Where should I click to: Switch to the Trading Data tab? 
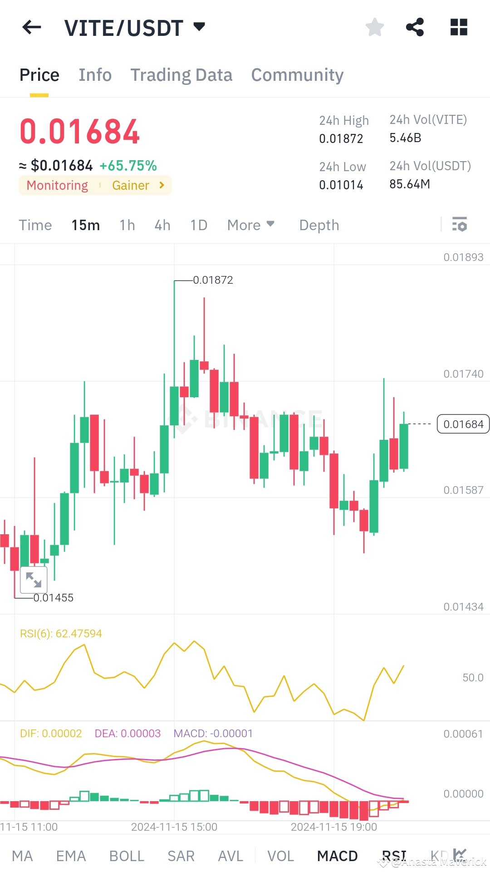pyautogui.click(x=181, y=74)
